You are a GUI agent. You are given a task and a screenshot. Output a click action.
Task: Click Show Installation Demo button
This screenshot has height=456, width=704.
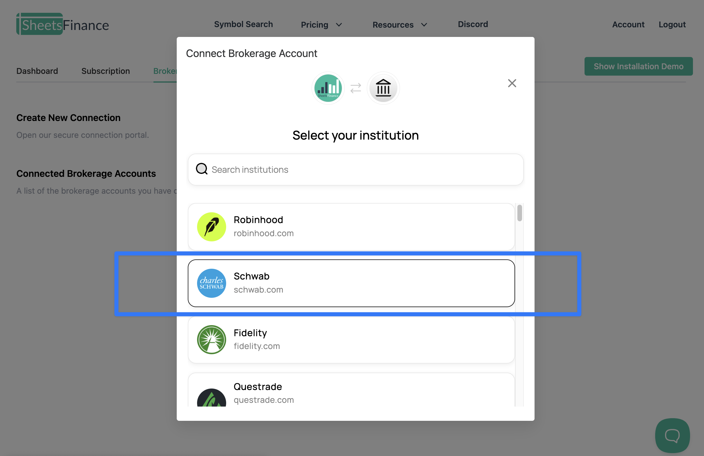click(x=638, y=66)
